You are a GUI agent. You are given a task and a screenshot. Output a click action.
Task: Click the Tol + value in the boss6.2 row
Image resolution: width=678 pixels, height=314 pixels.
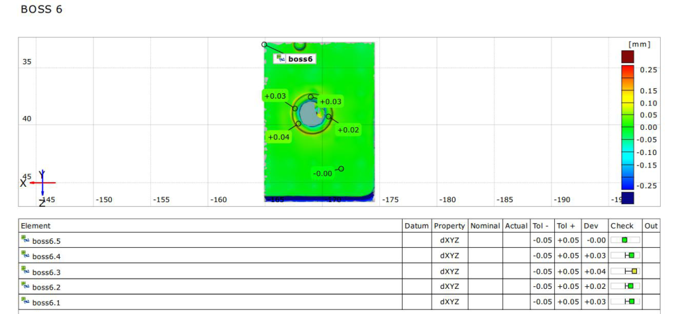pyautogui.click(x=568, y=286)
